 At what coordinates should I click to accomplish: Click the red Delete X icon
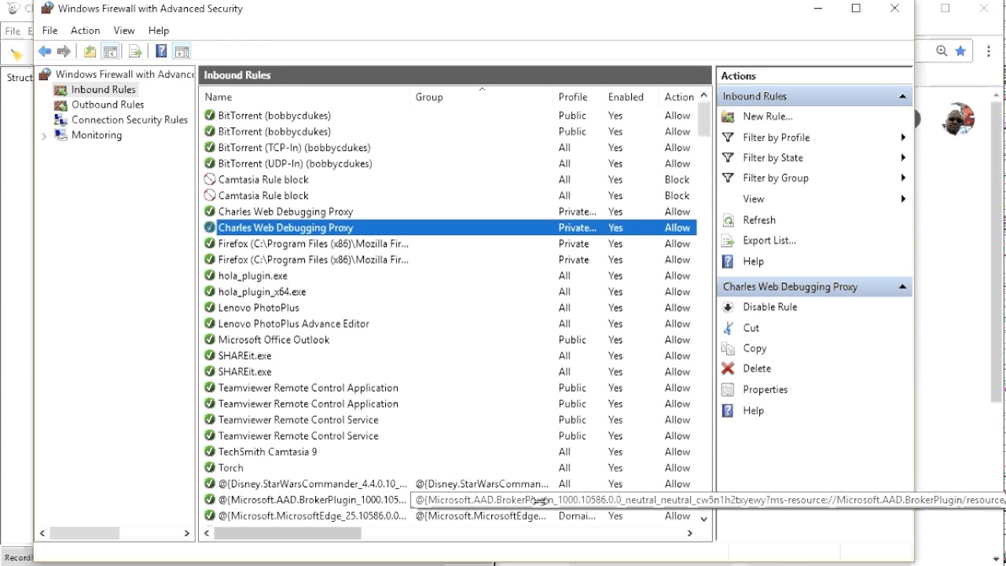[728, 369]
